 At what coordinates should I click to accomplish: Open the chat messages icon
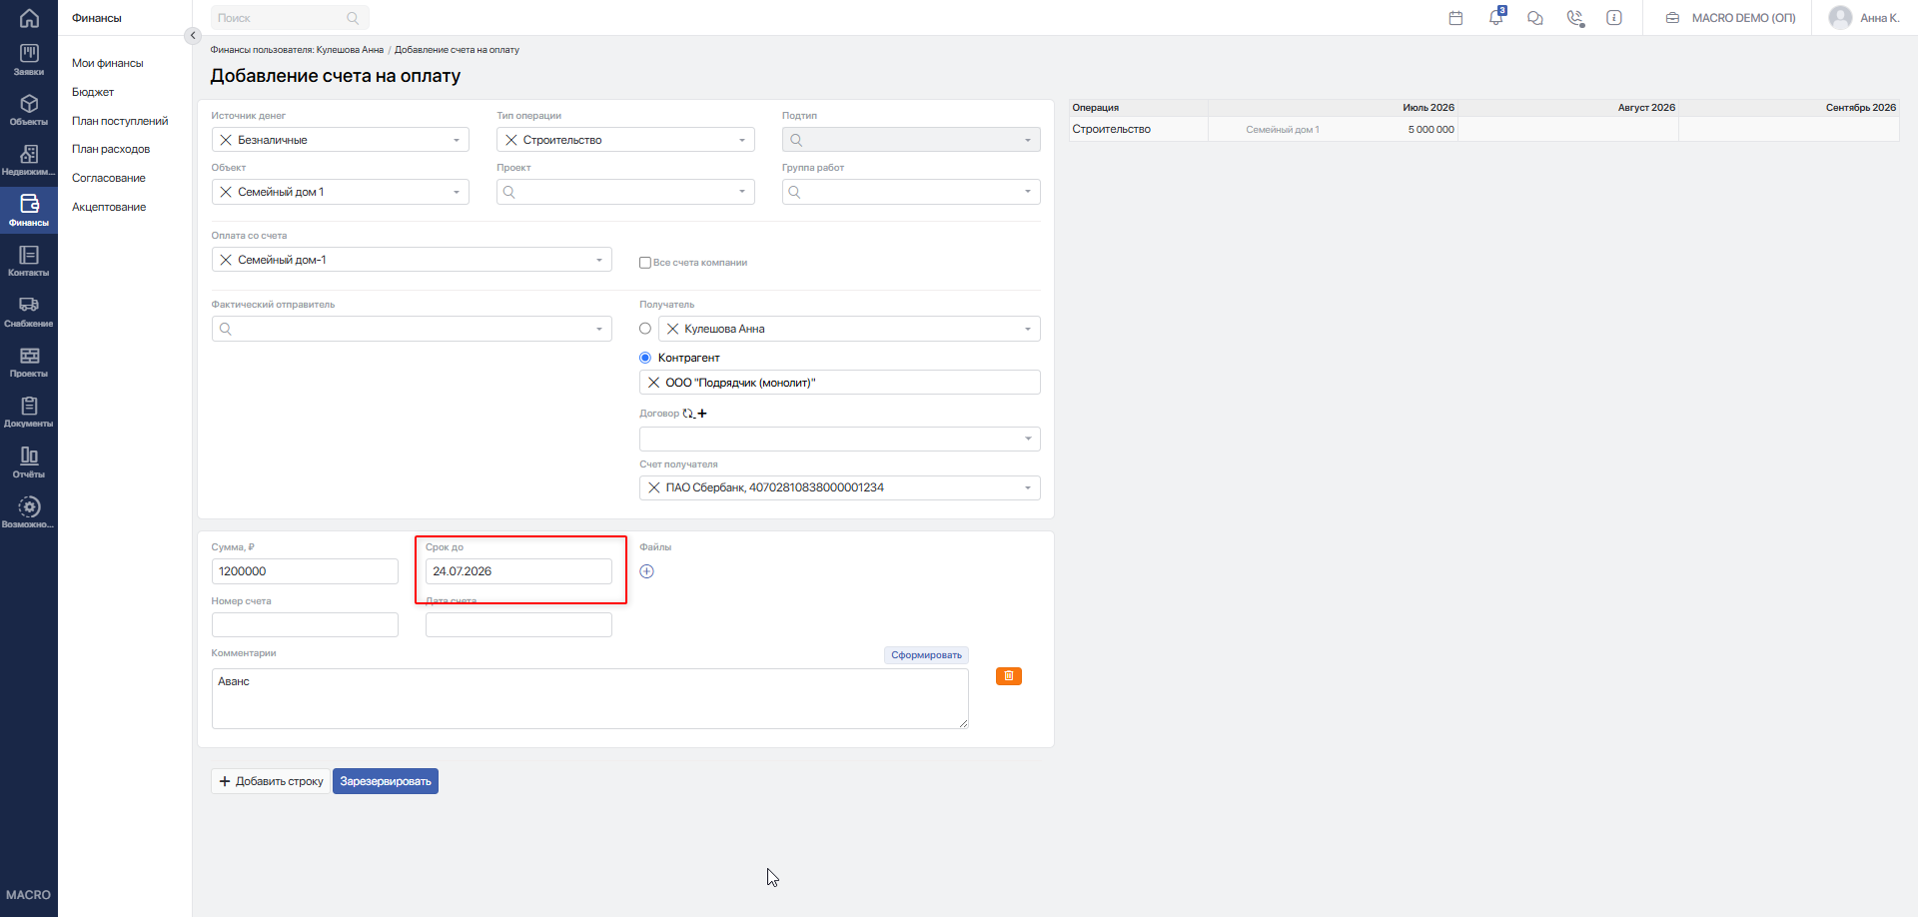[x=1535, y=18]
